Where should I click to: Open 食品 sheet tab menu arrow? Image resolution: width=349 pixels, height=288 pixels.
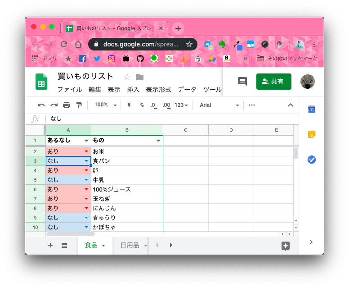tap(103, 246)
